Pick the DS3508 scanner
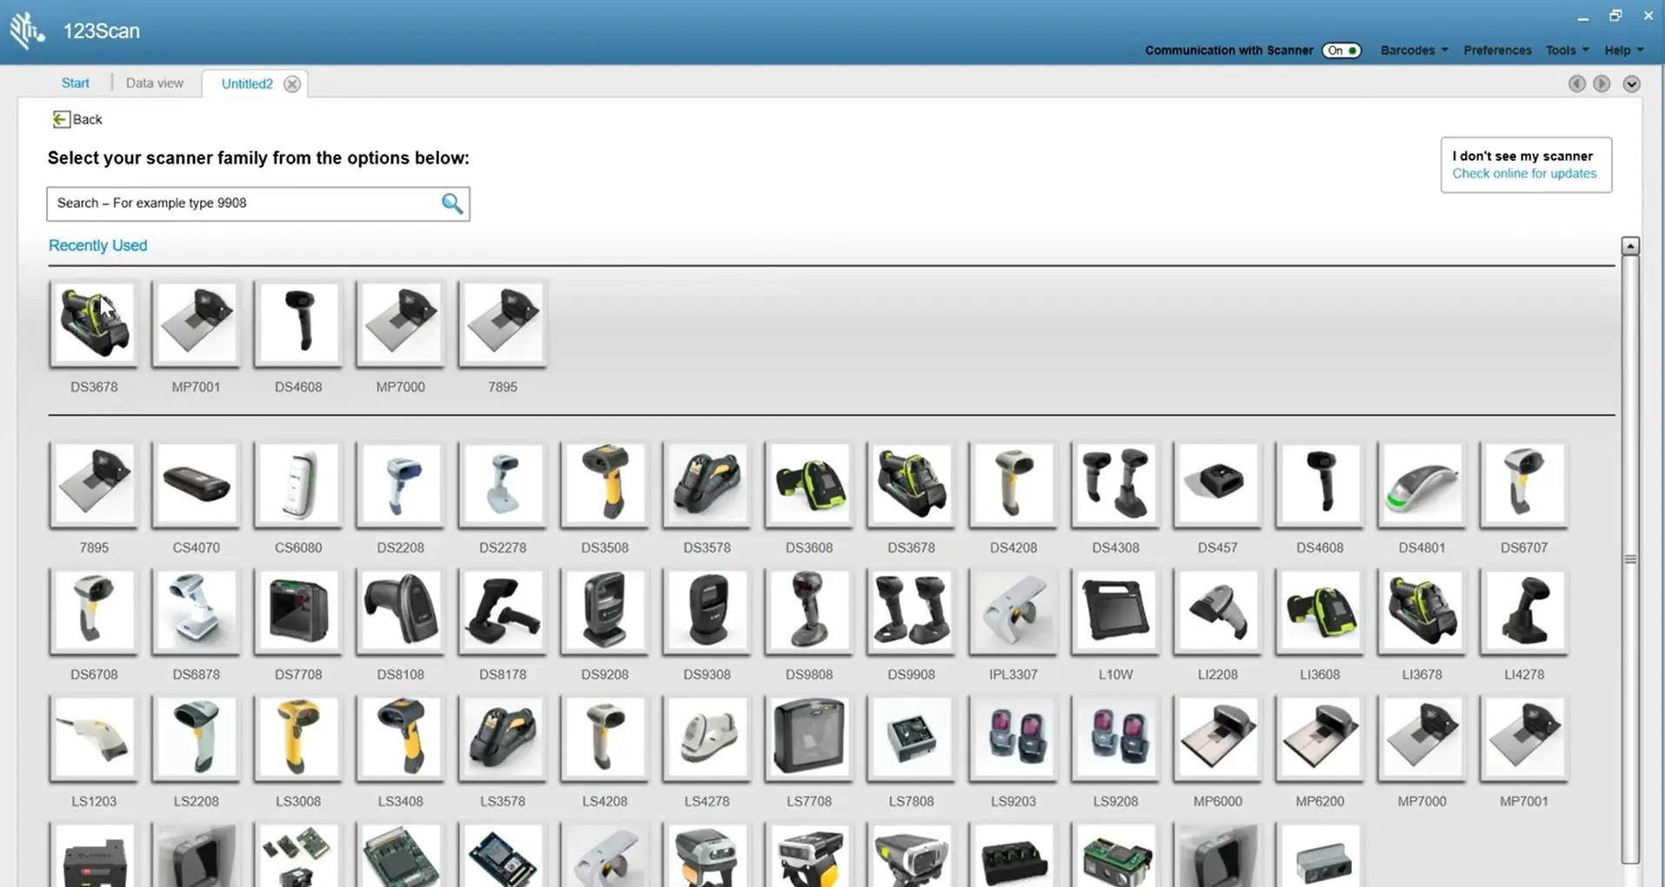This screenshot has height=887, width=1665. click(x=604, y=485)
